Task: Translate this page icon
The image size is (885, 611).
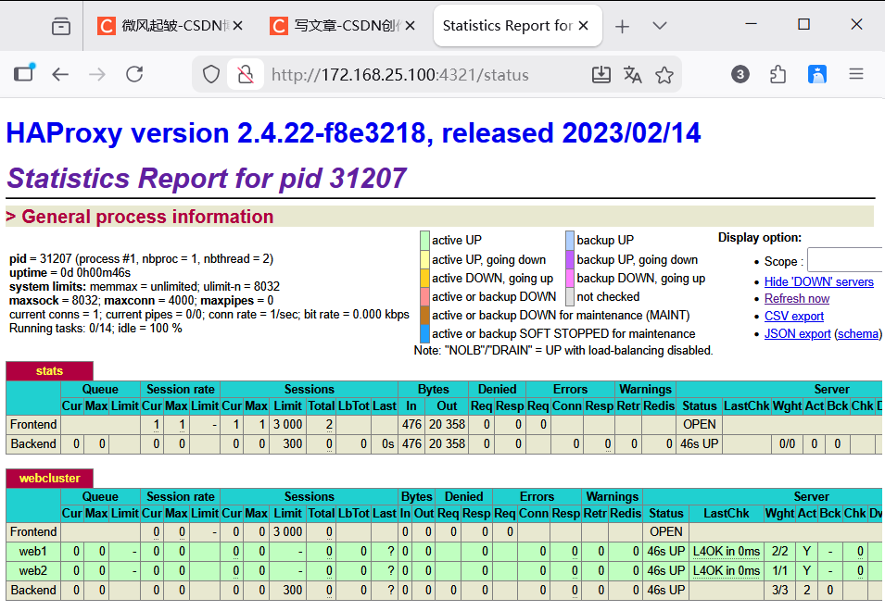Action: [x=632, y=74]
